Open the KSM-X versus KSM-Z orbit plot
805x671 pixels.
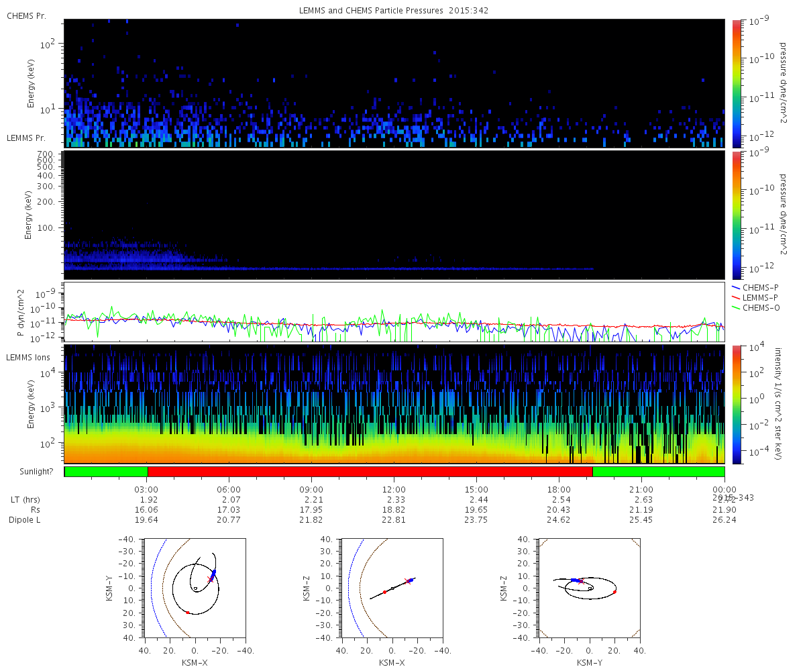click(392, 588)
